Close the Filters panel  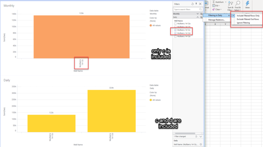(x=200, y=4)
